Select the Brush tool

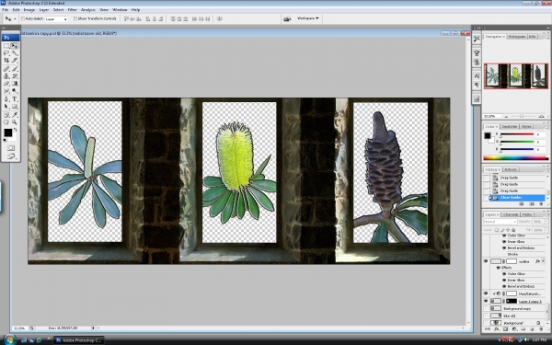(15, 69)
